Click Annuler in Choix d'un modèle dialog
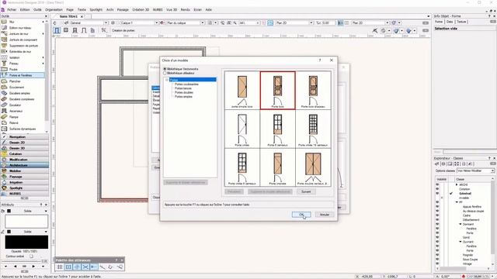This screenshot has height=279, width=497. coord(325,215)
